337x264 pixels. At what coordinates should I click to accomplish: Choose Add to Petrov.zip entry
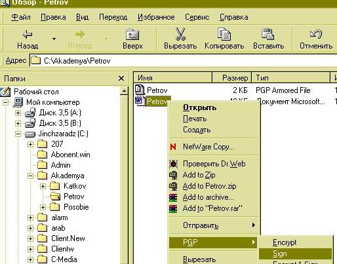(x=214, y=186)
